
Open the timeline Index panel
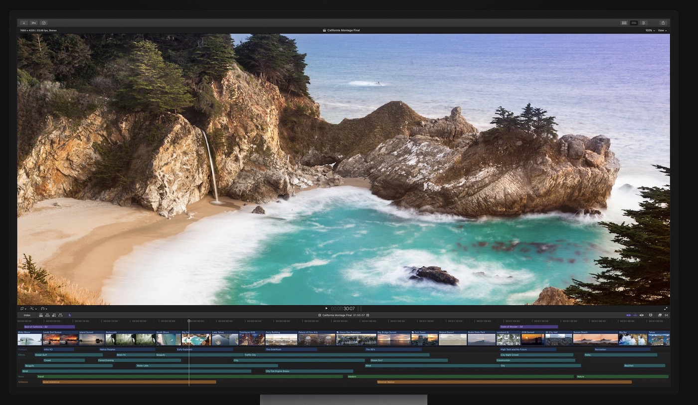pos(27,315)
